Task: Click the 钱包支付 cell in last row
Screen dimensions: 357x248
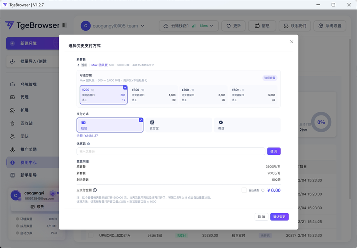Action: coord(238,235)
